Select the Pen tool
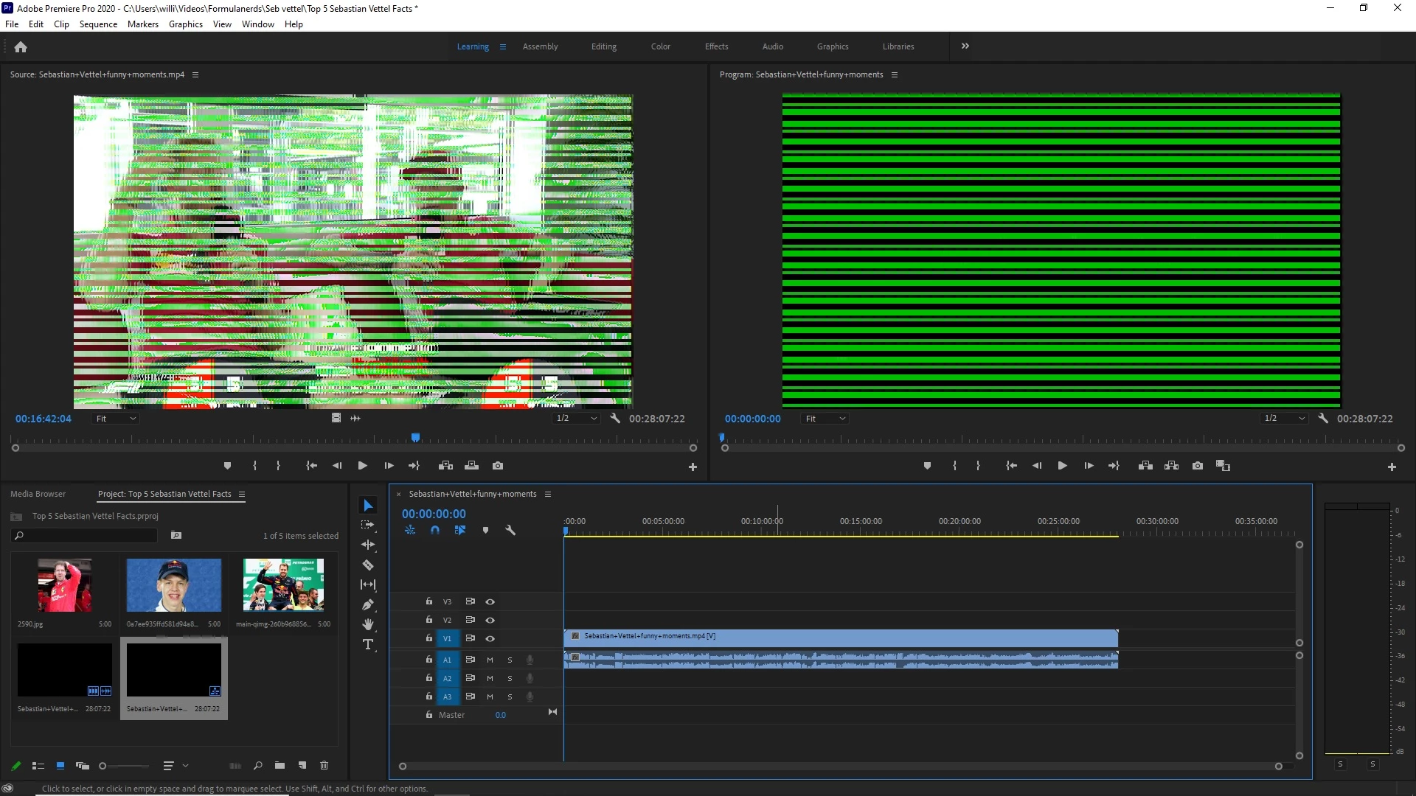Viewport: 1416px width, 796px height. click(x=368, y=605)
